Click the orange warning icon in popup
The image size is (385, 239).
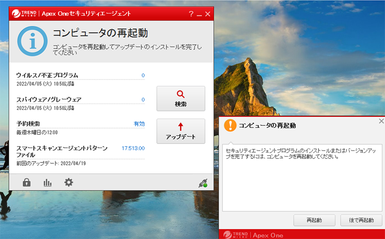[230, 125]
